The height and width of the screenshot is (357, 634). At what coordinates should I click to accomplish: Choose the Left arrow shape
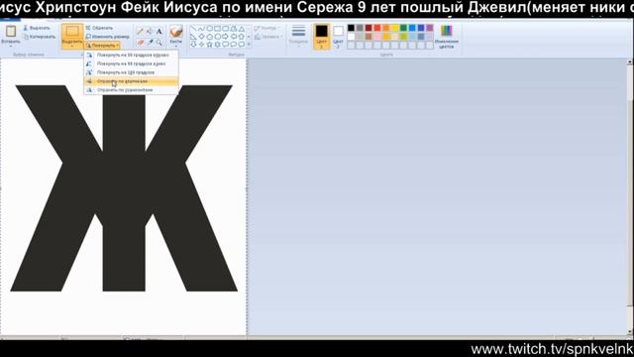234,37
